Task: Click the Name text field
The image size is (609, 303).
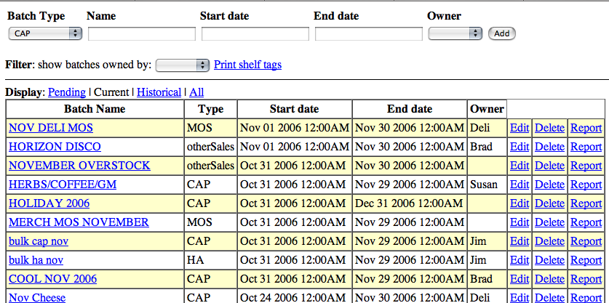Action: [142, 33]
